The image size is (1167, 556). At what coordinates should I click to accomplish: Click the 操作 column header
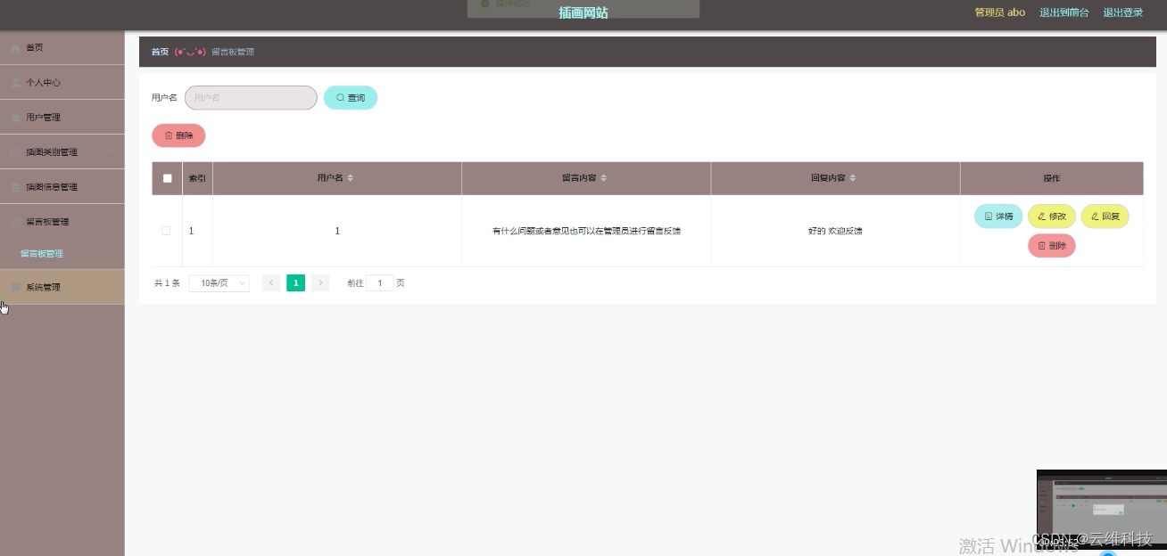(1052, 178)
